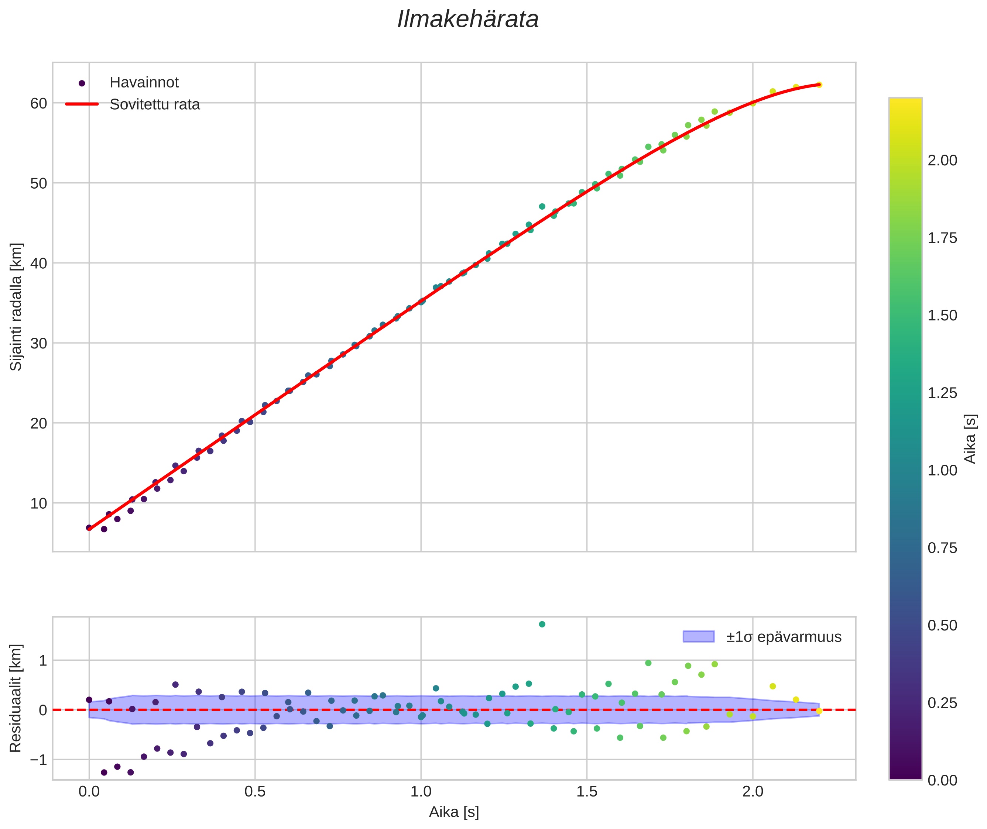
Task: Click the bottom Aika [s] x-axis label
Action: (x=454, y=812)
